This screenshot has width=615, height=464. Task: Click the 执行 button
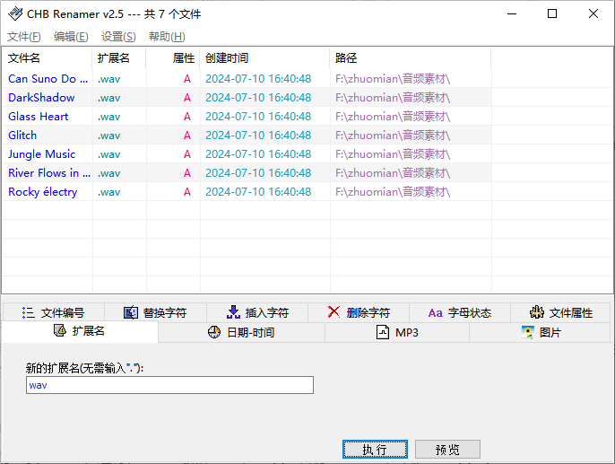(x=375, y=449)
